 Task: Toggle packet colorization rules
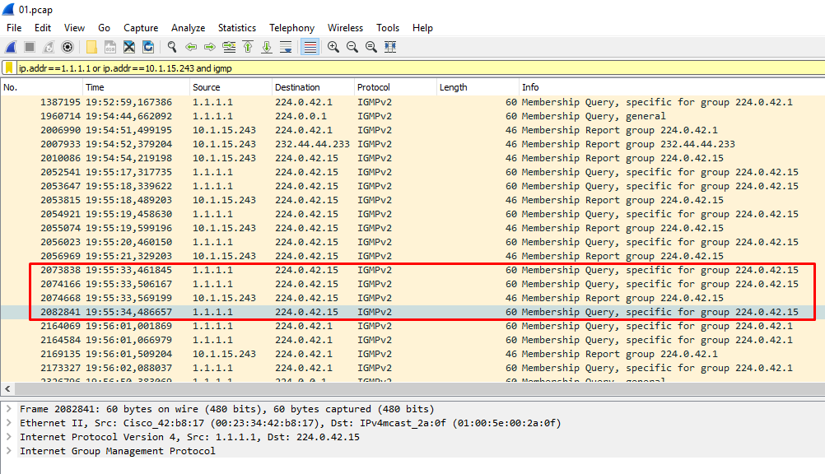310,47
